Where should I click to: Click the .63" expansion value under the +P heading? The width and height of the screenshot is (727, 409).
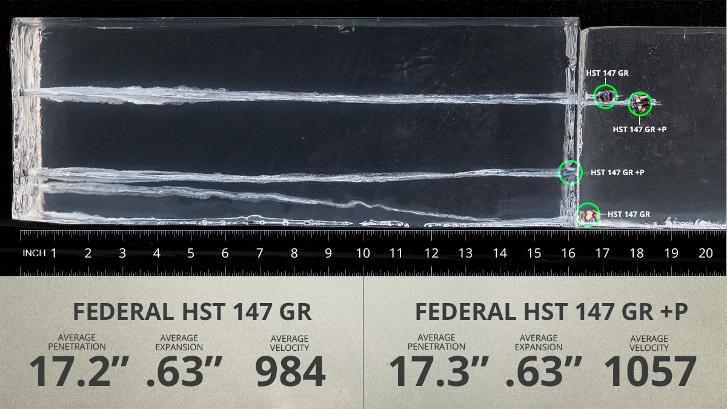(x=543, y=372)
